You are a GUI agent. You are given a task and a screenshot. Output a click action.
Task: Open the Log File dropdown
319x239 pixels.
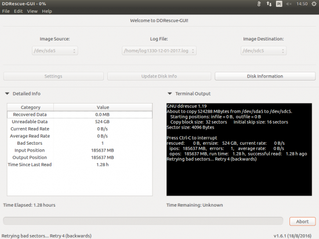[x=159, y=50]
